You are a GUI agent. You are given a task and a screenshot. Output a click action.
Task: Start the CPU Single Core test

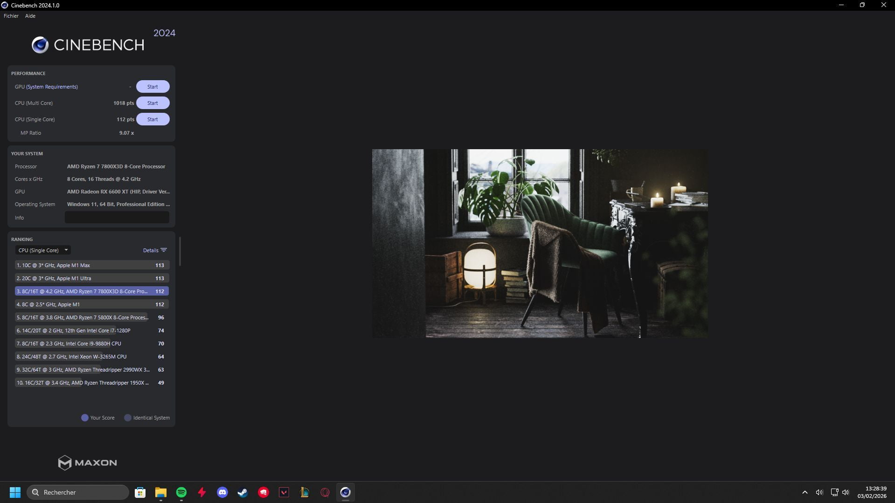(x=153, y=119)
